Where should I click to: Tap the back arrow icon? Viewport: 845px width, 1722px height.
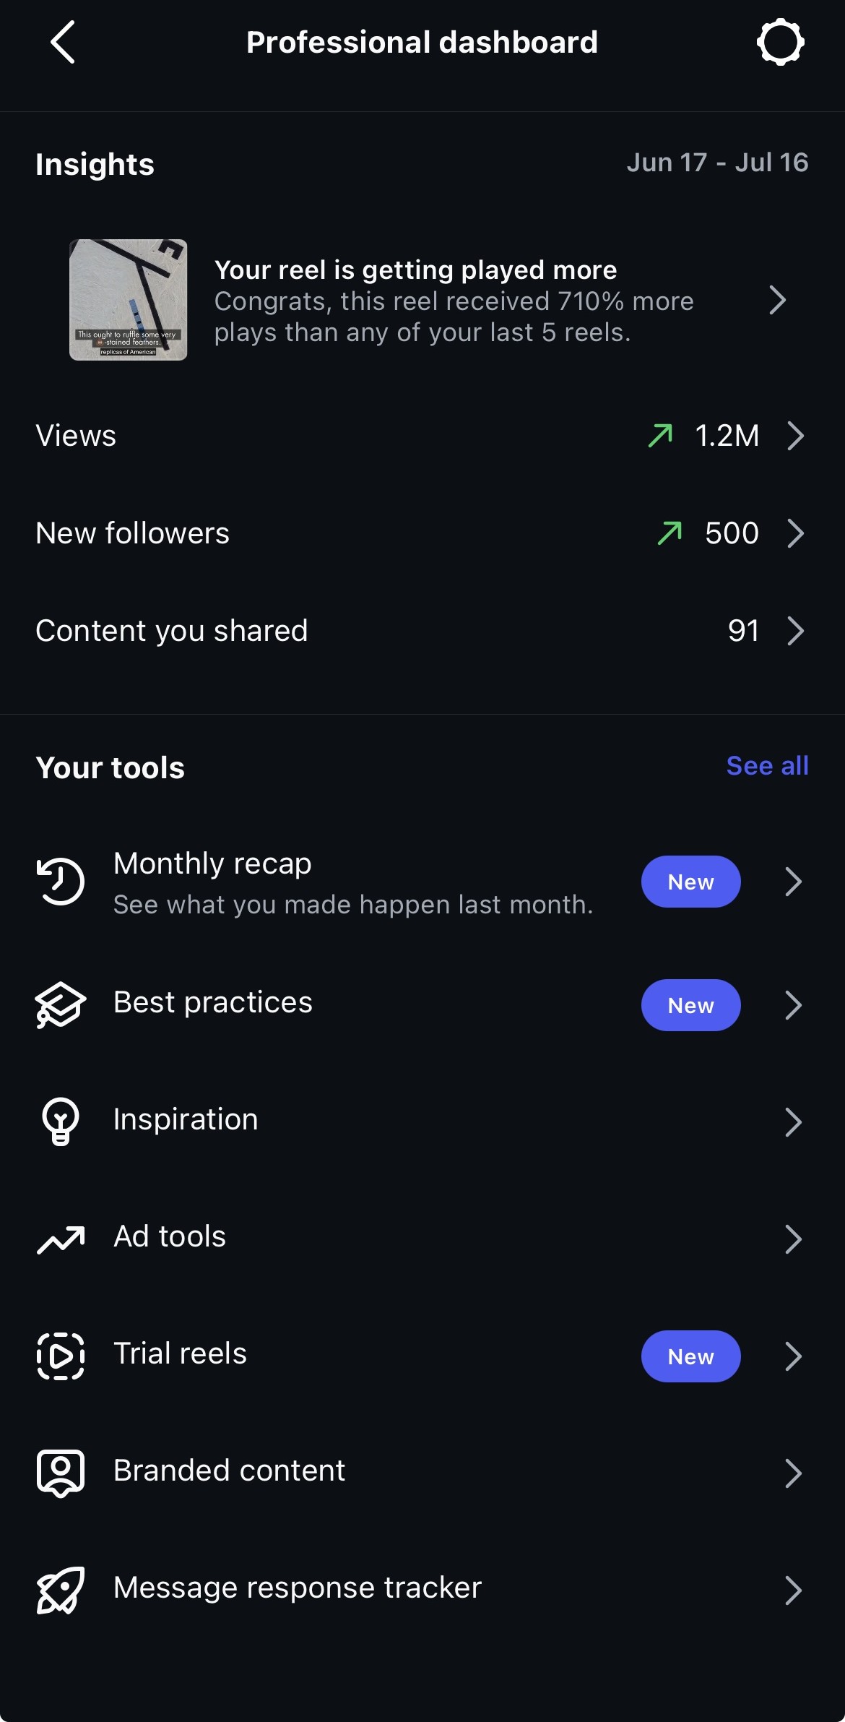(63, 42)
